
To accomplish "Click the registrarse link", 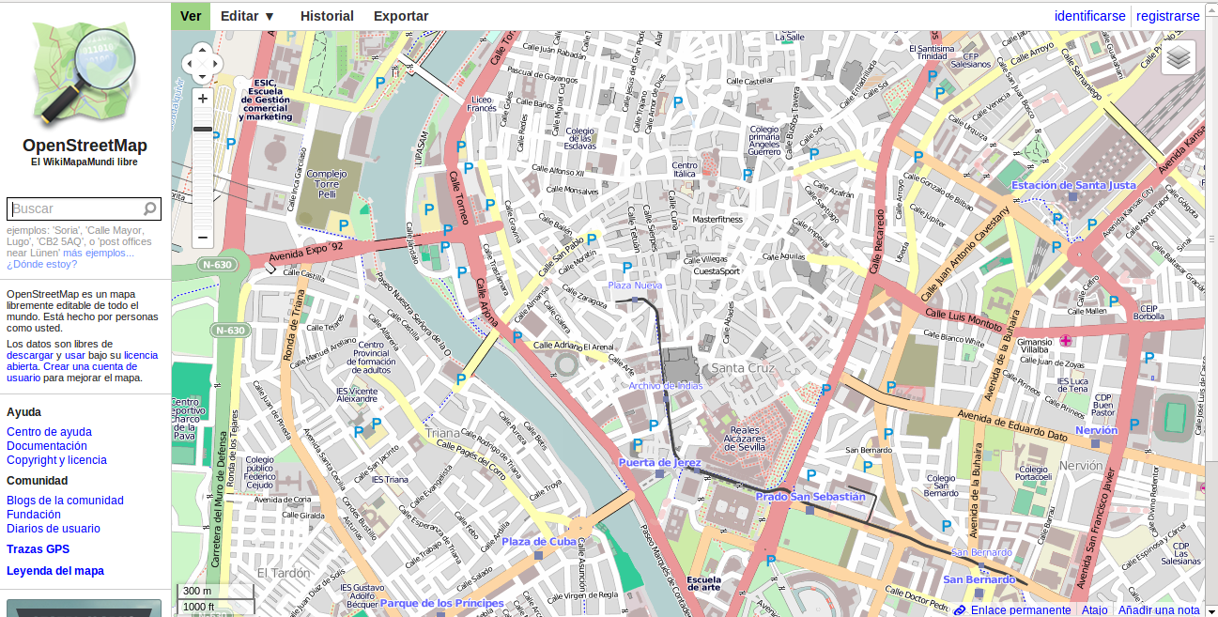I will 1168,16.
